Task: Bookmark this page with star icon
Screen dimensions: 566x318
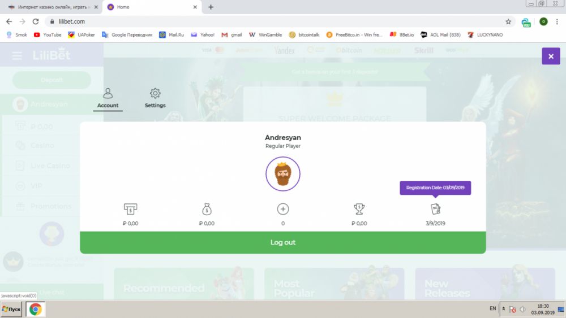Action: [508, 21]
